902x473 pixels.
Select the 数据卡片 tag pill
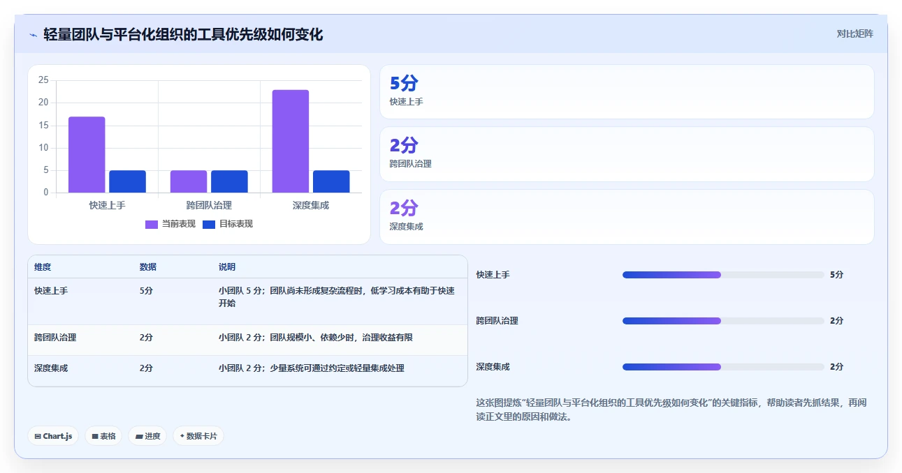click(198, 436)
